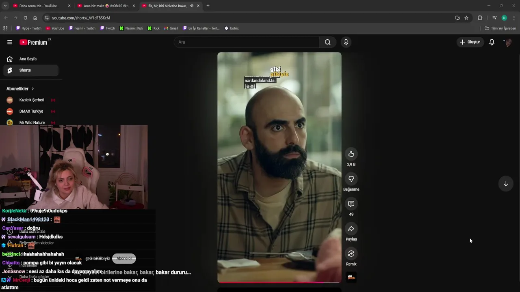Open the short's sound source thumbnail

tap(351, 277)
